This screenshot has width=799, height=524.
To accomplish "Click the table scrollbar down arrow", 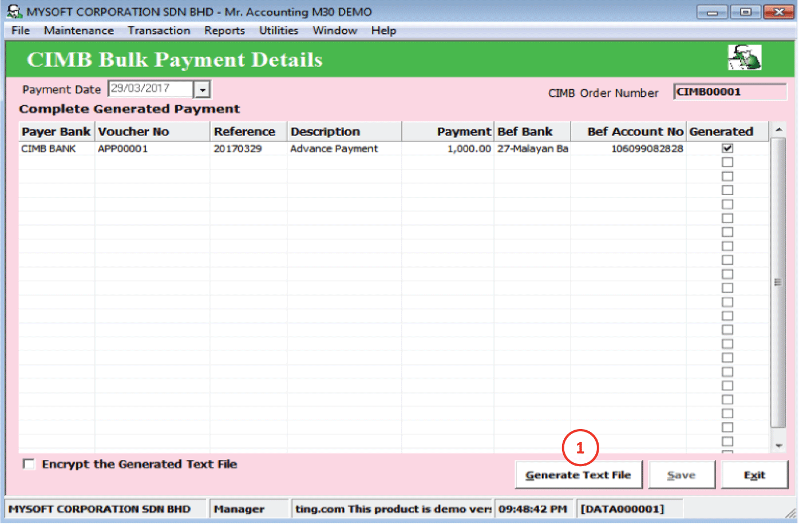I will point(778,446).
